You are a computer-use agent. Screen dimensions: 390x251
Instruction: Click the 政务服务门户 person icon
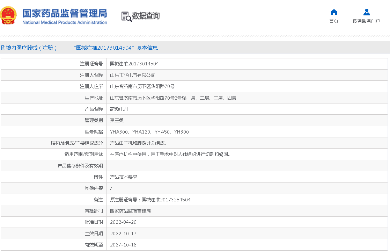coord(366,12)
